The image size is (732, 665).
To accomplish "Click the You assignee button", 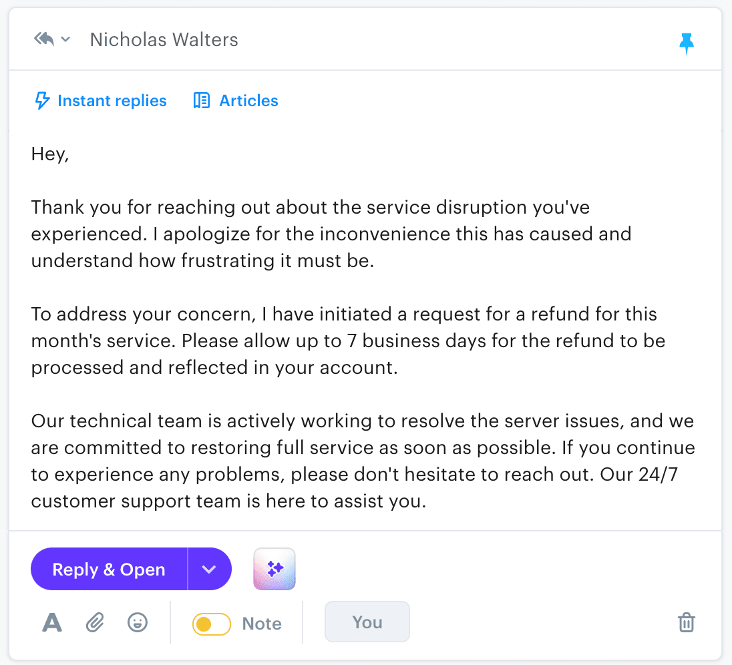I will (367, 622).
